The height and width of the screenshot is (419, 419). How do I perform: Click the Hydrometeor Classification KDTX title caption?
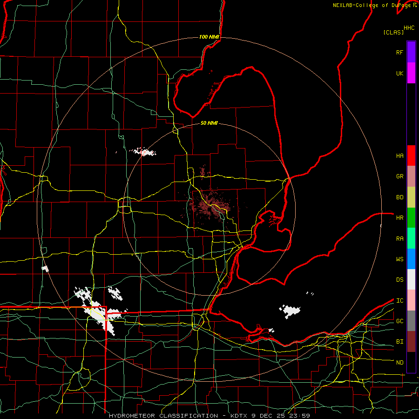[209, 416]
